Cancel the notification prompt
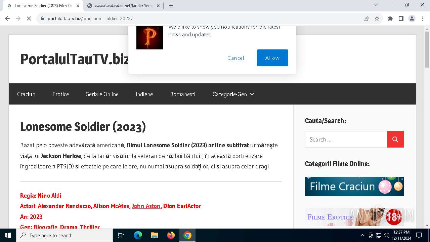Image resolution: width=430 pixels, height=242 pixels. pos(235,58)
